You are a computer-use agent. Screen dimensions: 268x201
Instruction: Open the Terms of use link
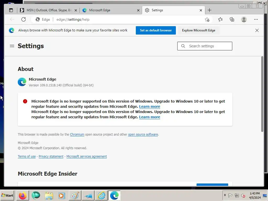(27, 157)
